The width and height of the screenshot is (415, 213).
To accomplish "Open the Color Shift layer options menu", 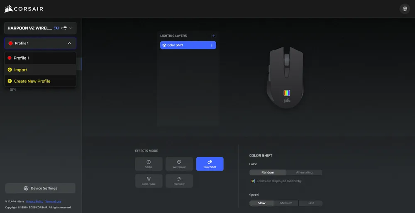I will 212,45.
